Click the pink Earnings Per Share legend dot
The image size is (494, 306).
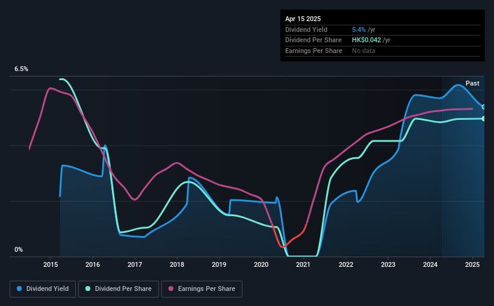(171, 289)
